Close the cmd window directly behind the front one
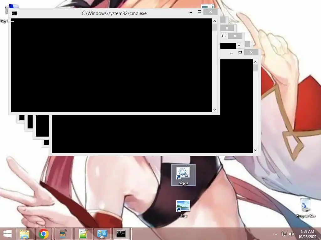The image size is (321, 240). (x=251, y=52)
